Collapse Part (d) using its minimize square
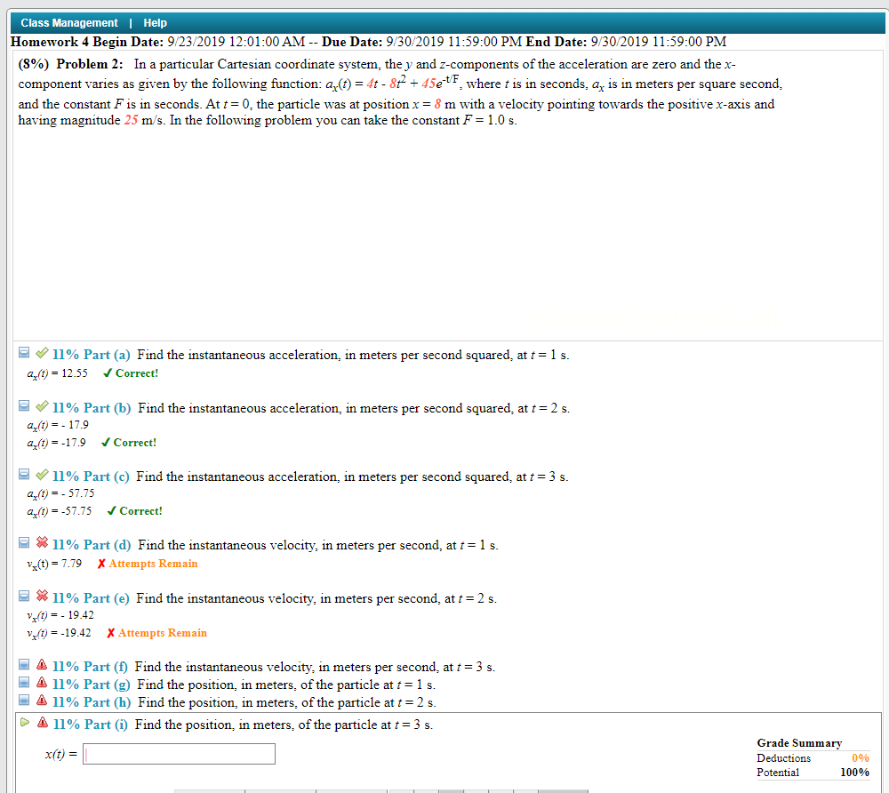This screenshot has width=889, height=793. pos(24,543)
